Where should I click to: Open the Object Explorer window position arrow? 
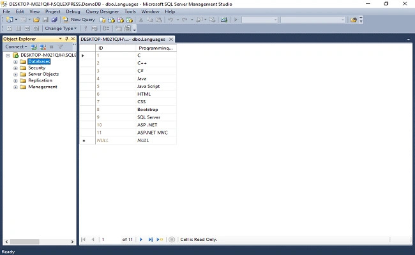point(61,39)
